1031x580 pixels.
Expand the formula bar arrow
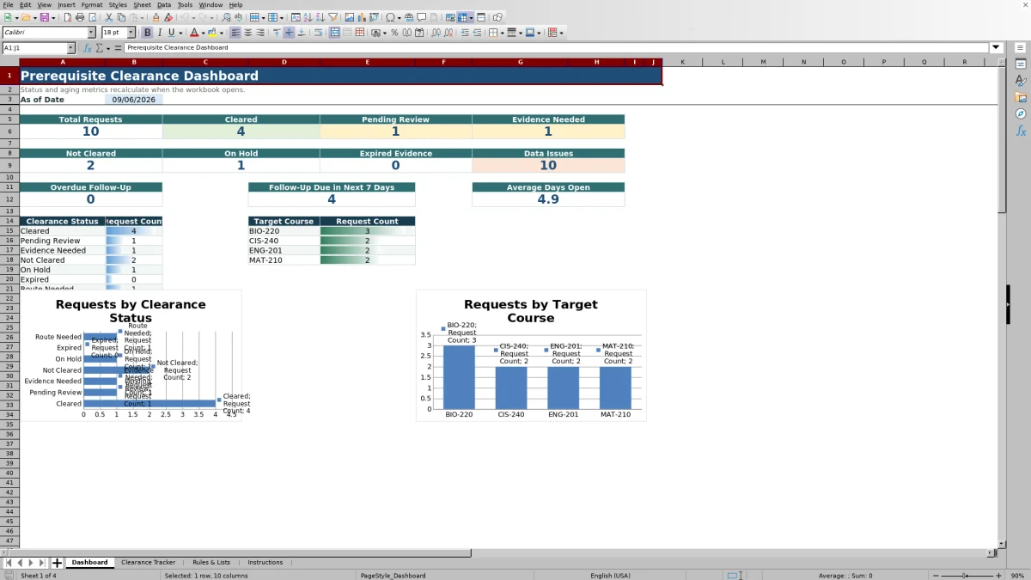click(x=996, y=48)
